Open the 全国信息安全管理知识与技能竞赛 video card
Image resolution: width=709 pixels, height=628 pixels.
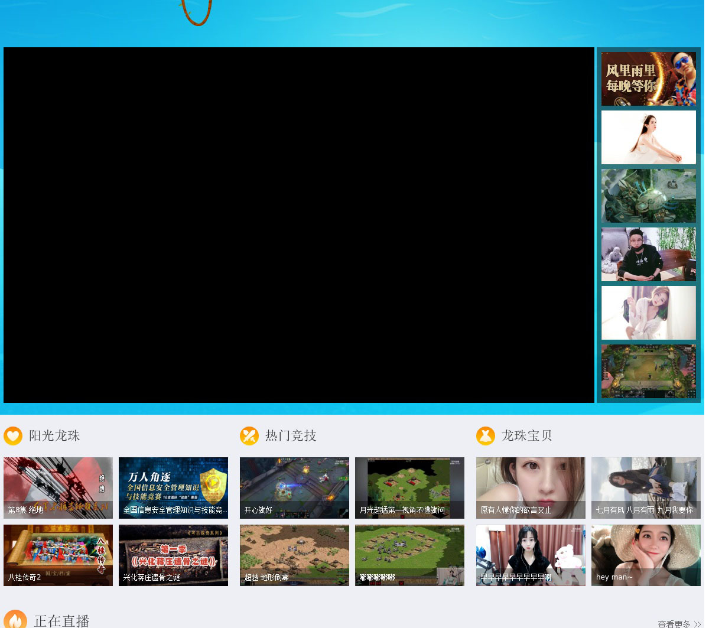(x=173, y=488)
